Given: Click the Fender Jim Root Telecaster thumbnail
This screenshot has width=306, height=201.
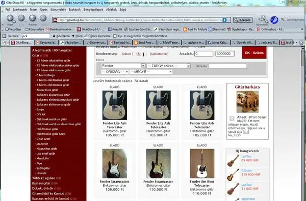Looking at the screenshot, I should pyautogui.click(x=202, y=163).
